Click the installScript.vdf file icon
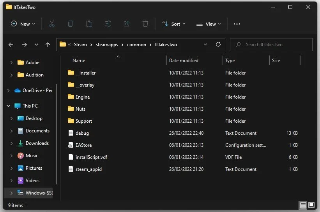The image size is (320, 212). 71,157
